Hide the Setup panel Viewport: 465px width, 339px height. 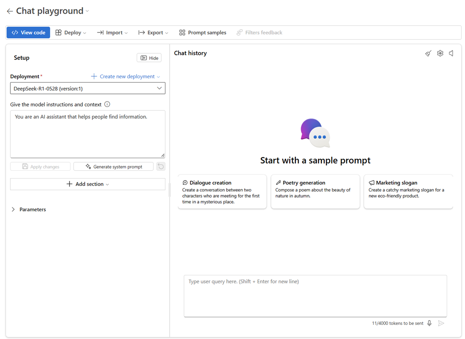[x=149, y=58]
